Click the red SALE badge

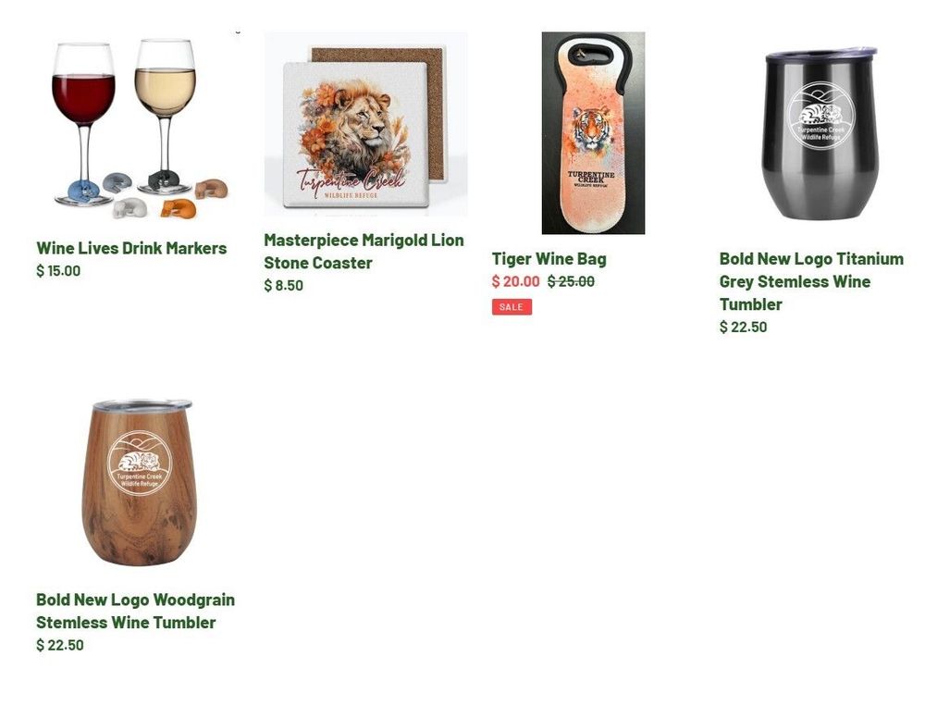pos(512,307)
